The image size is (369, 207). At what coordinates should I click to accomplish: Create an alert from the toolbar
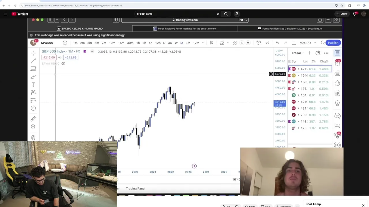tap(259, 43)
